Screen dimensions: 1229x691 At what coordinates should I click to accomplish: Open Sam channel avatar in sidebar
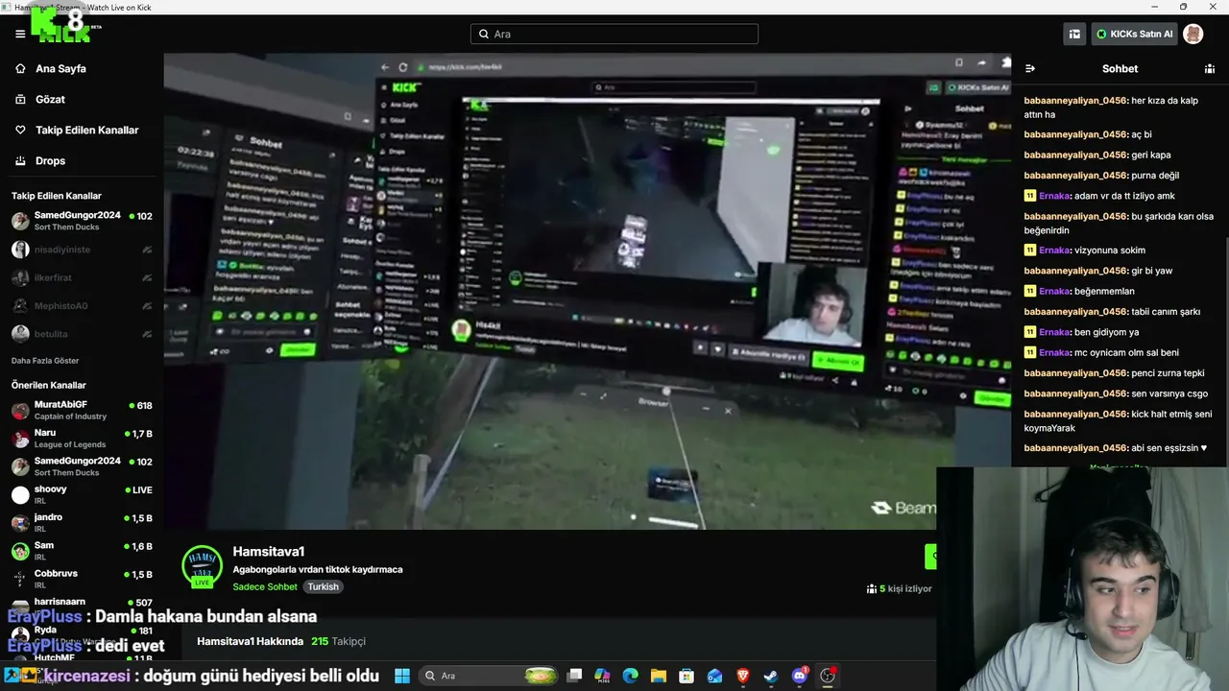point(20,551)
